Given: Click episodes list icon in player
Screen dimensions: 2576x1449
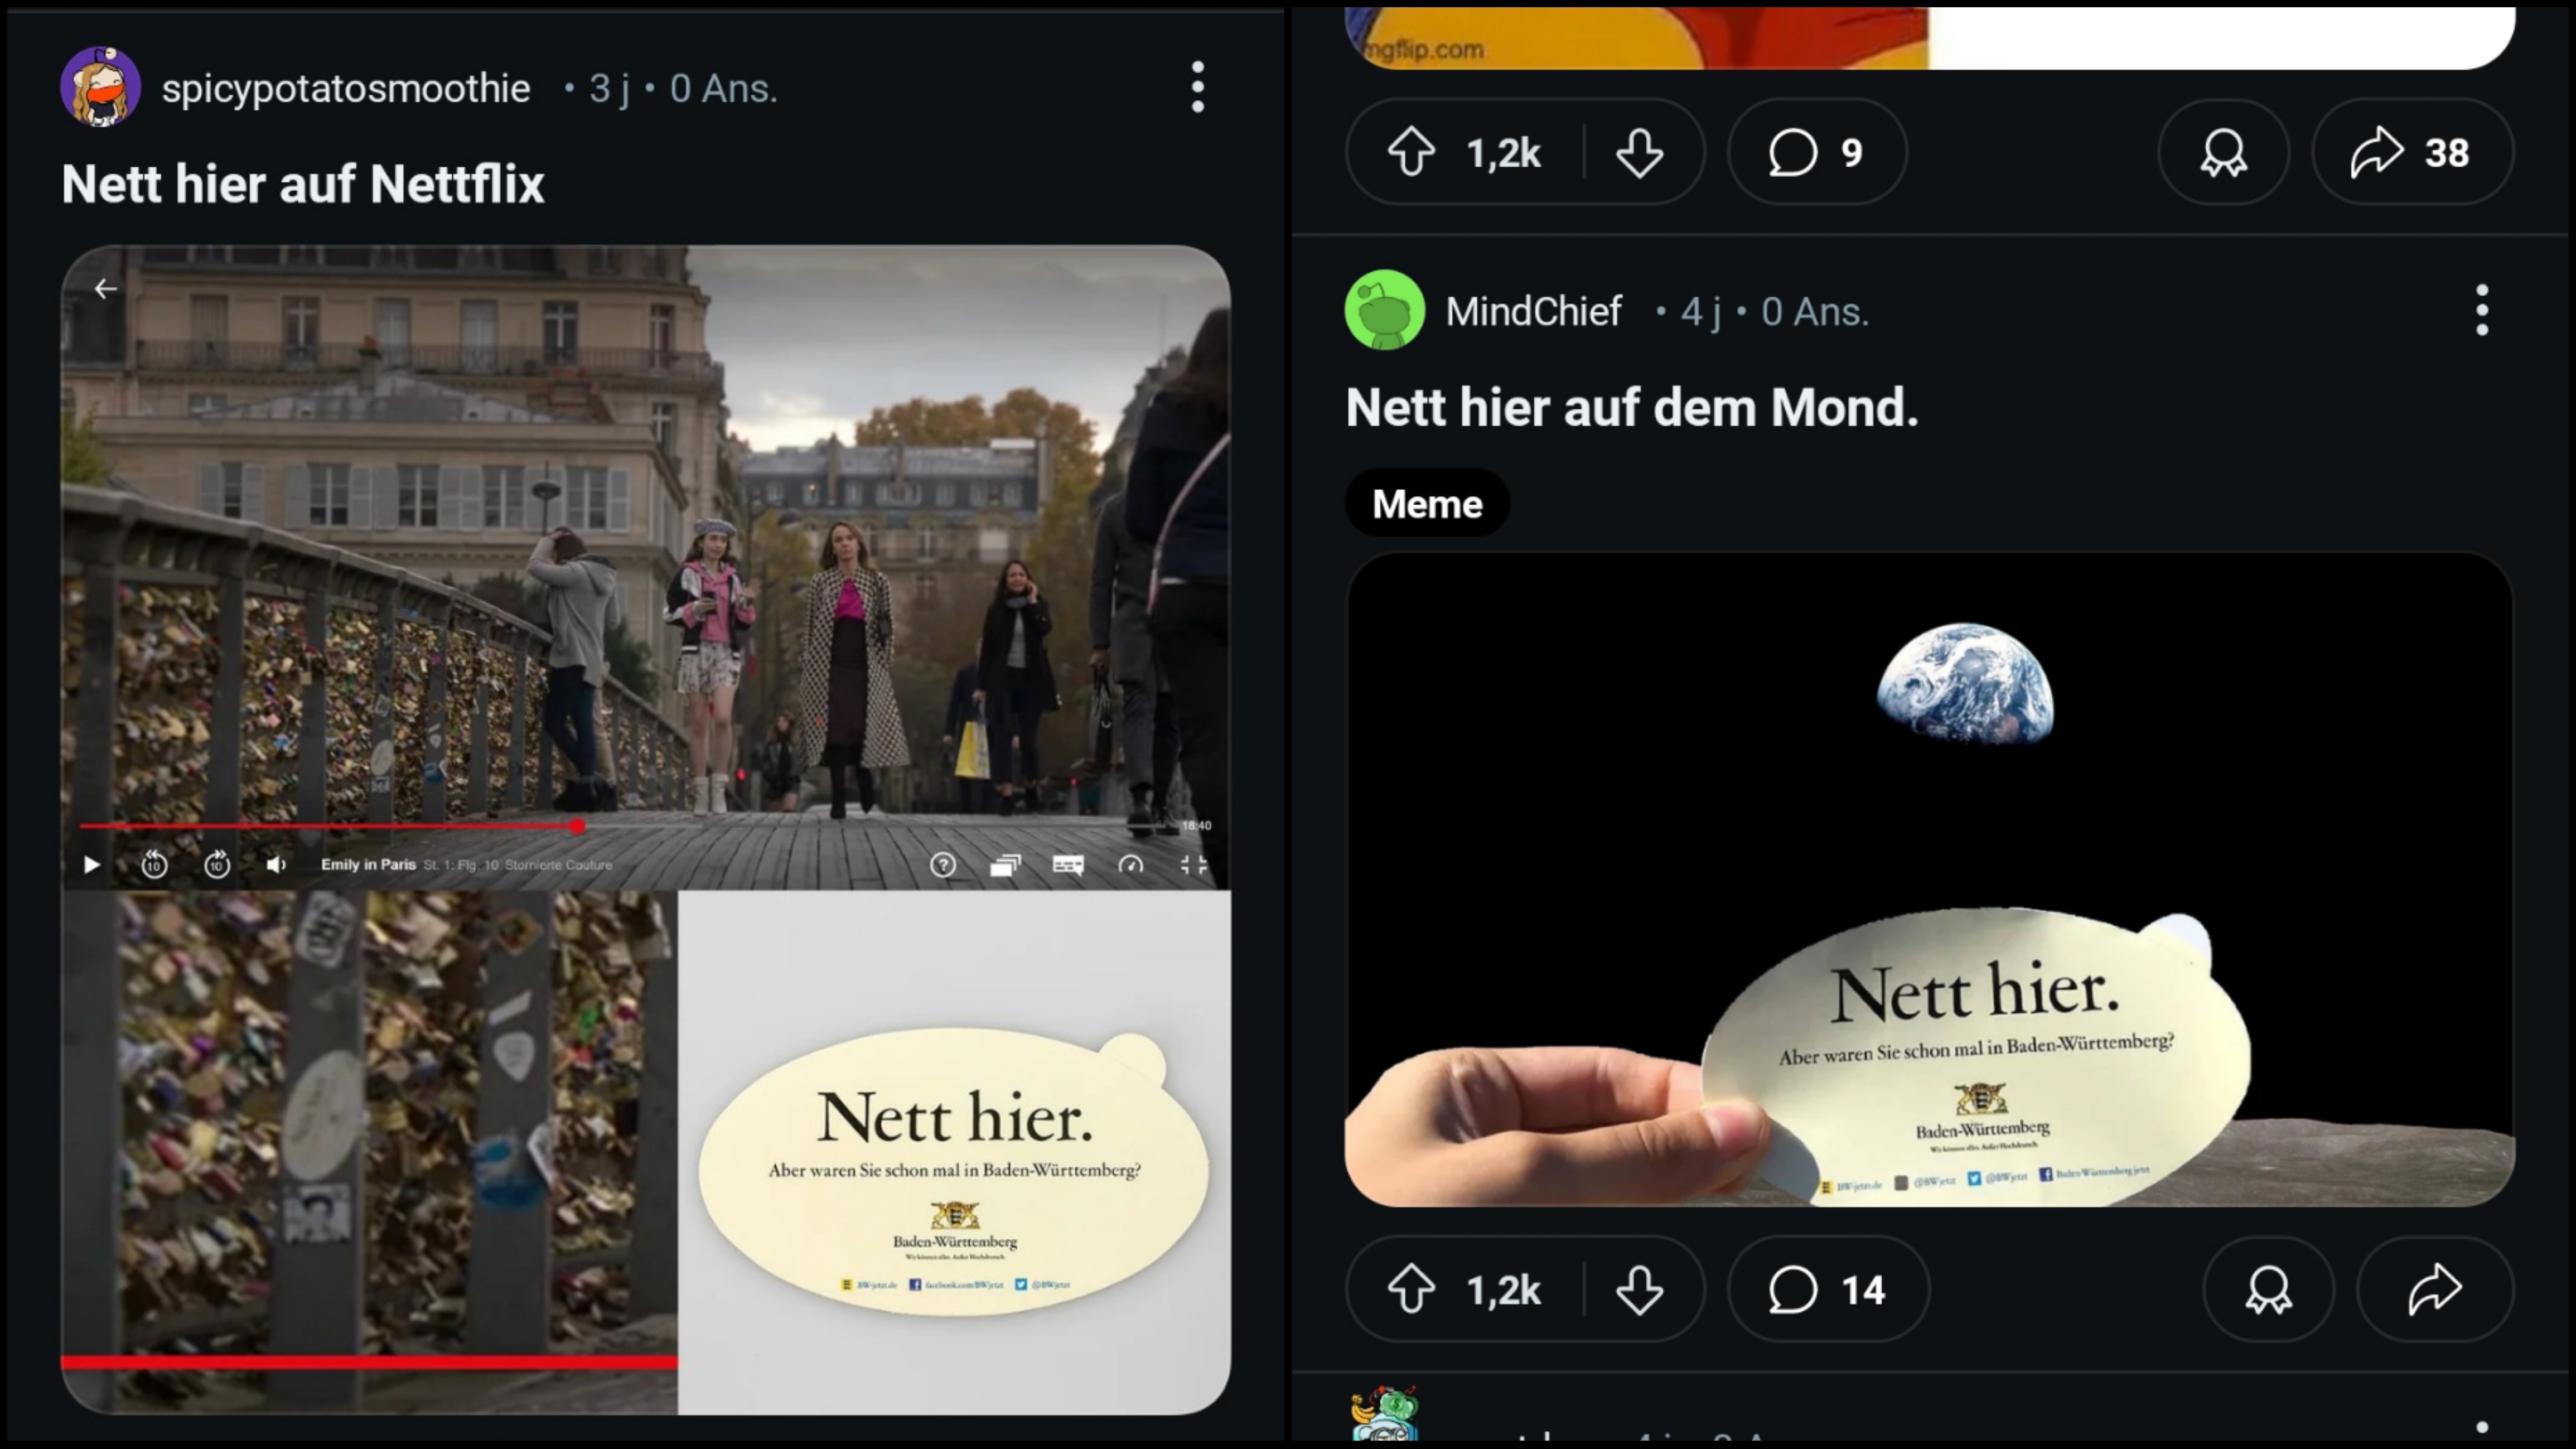Looking at the screenshot, I should point(1005,865).
